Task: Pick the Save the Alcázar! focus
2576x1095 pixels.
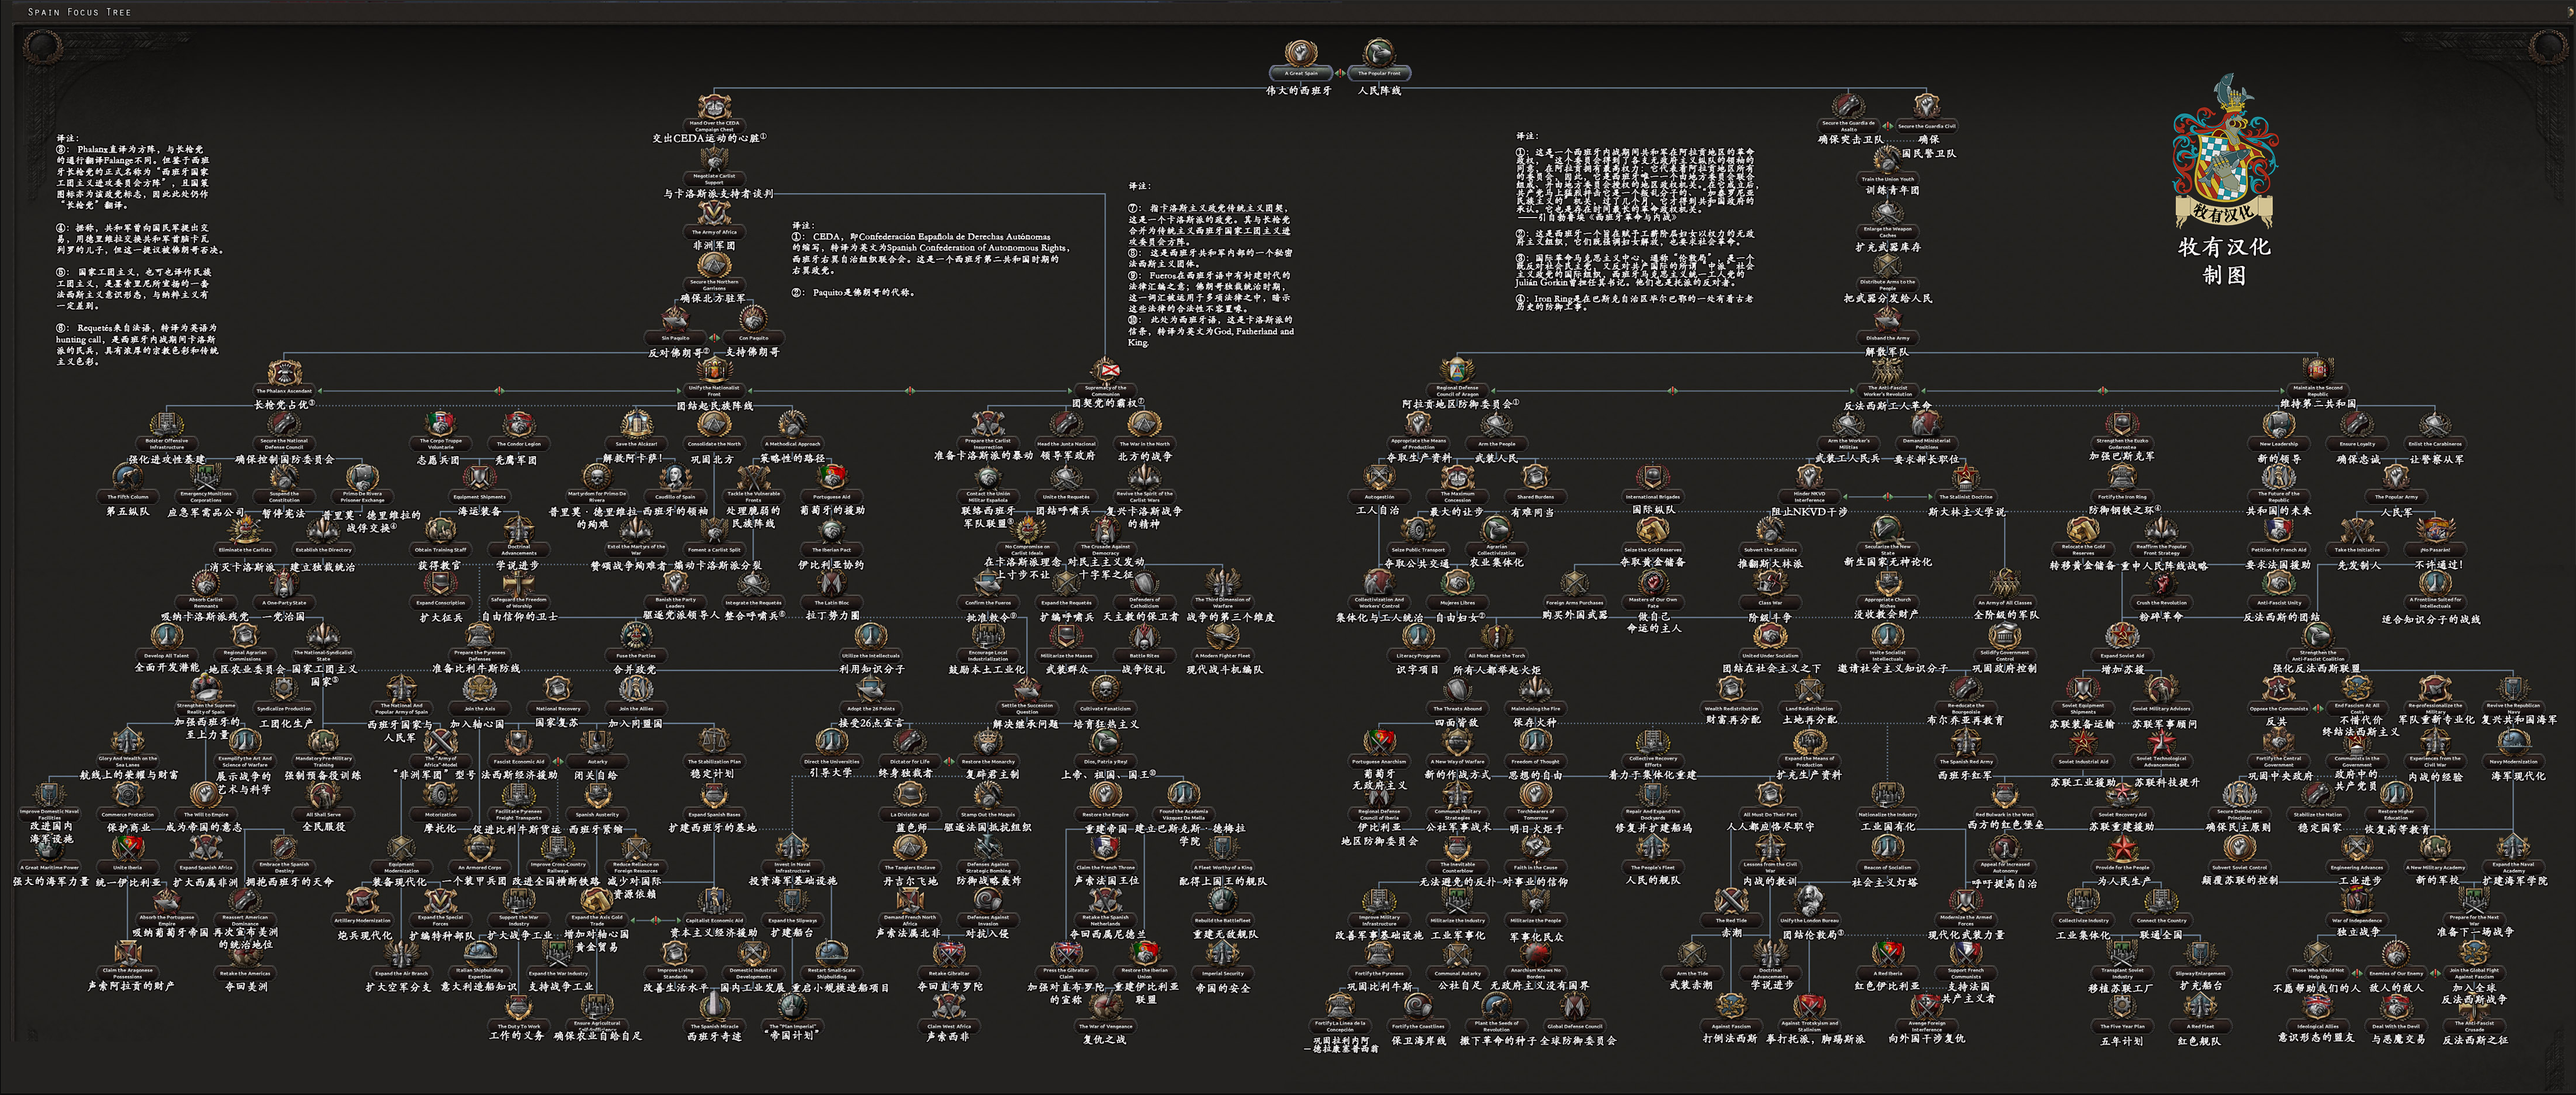Action: coord(636,430)
